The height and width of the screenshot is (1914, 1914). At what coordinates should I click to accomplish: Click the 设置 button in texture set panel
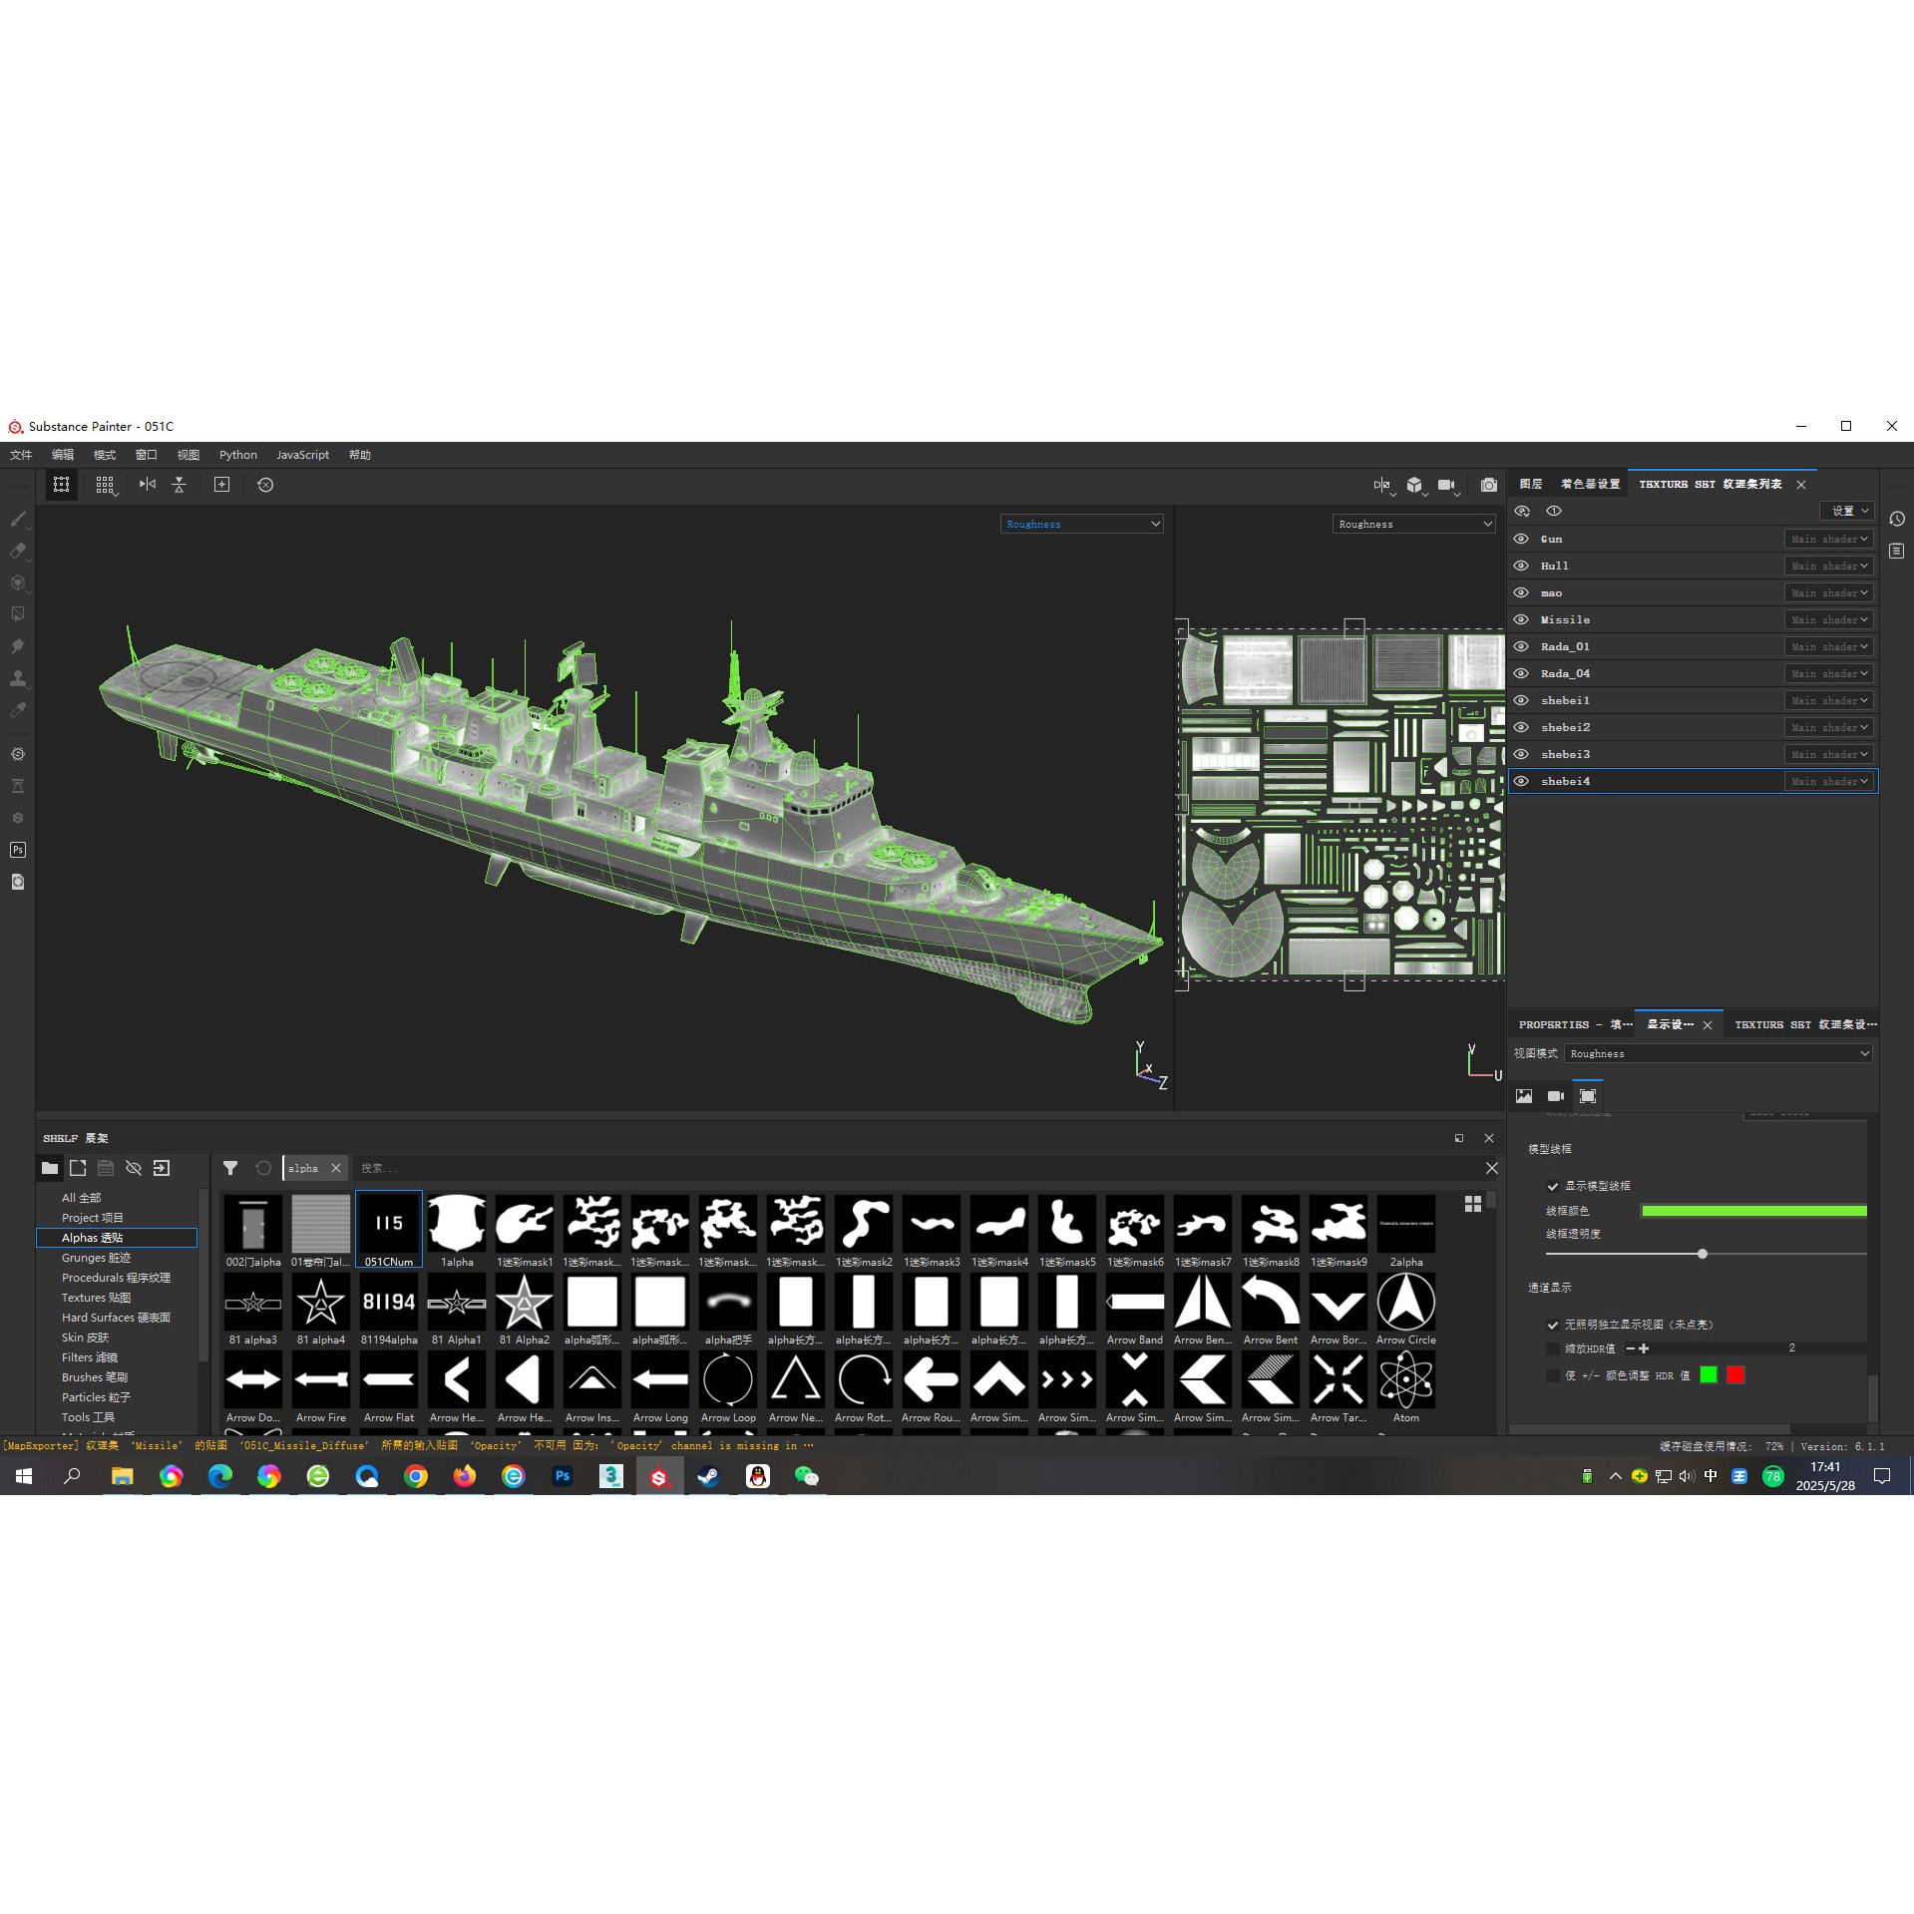point(1846,510)
